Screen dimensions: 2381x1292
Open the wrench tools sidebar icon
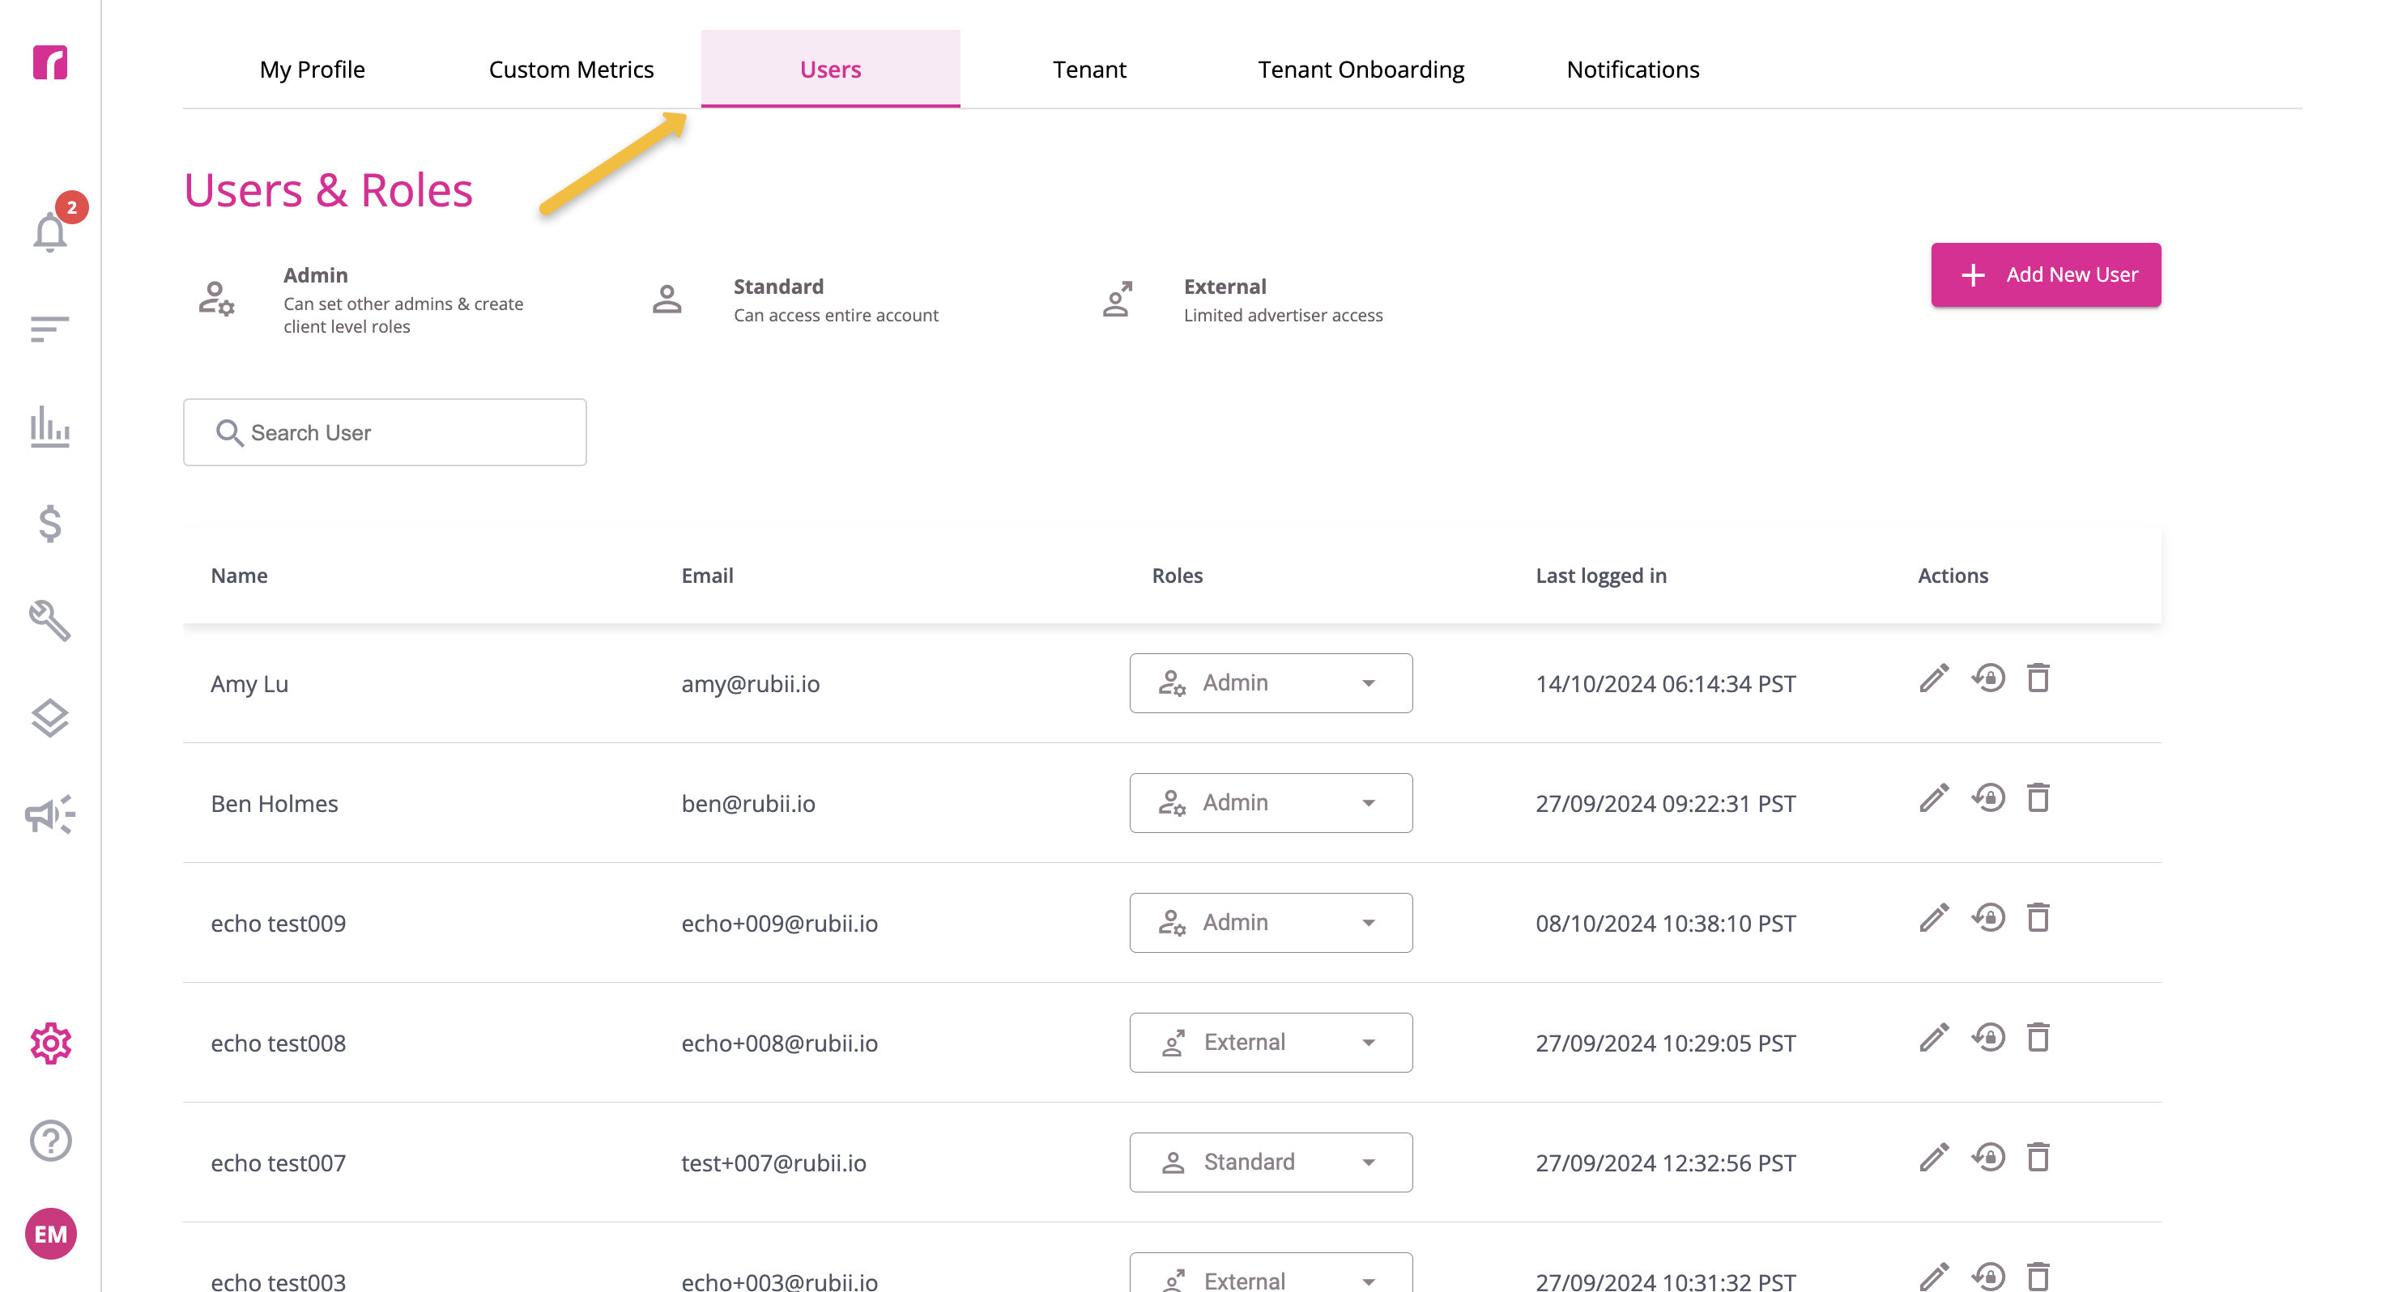pos(50,620)
